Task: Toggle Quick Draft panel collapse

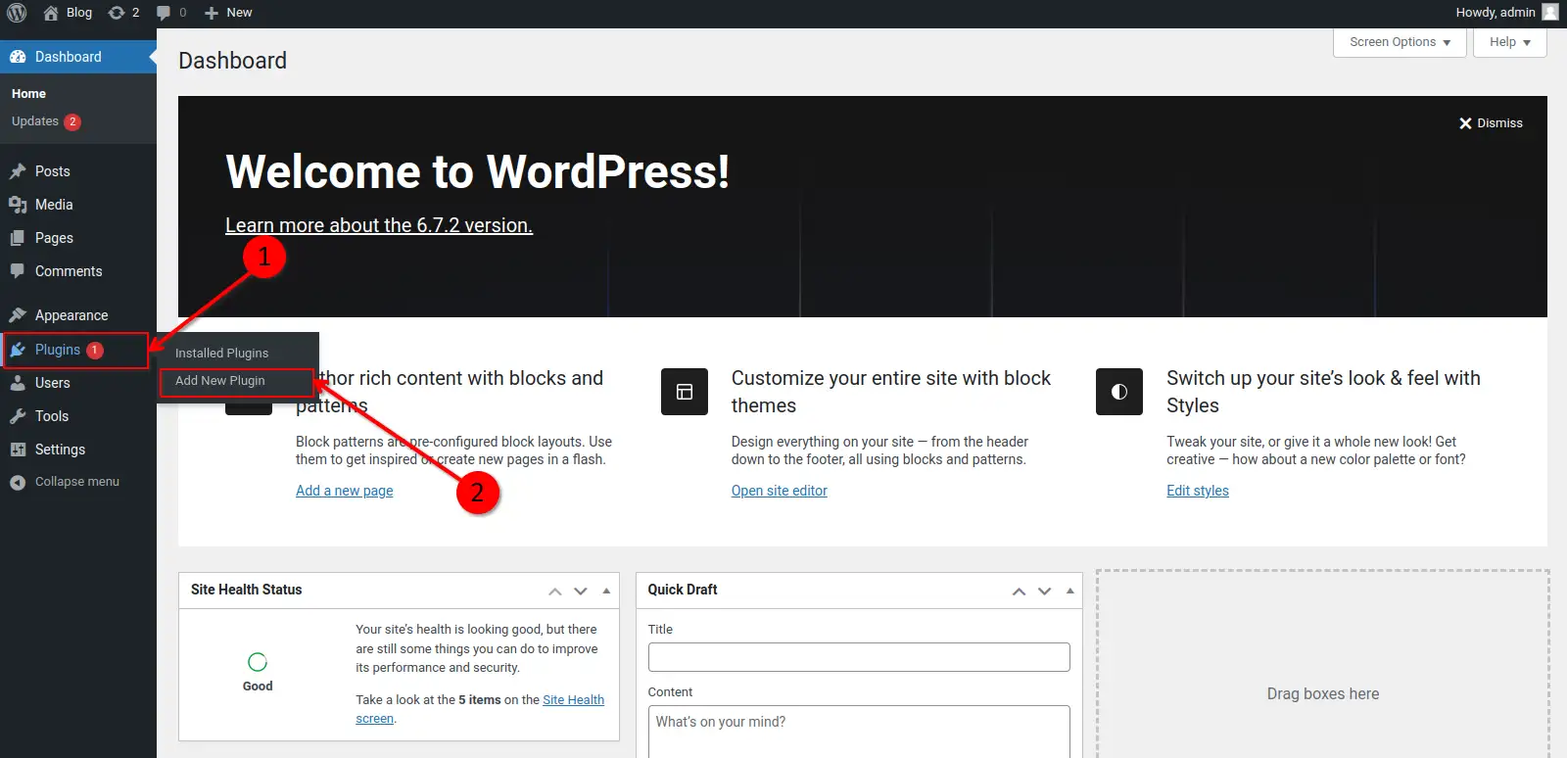Action: (x=1069, y=591)
